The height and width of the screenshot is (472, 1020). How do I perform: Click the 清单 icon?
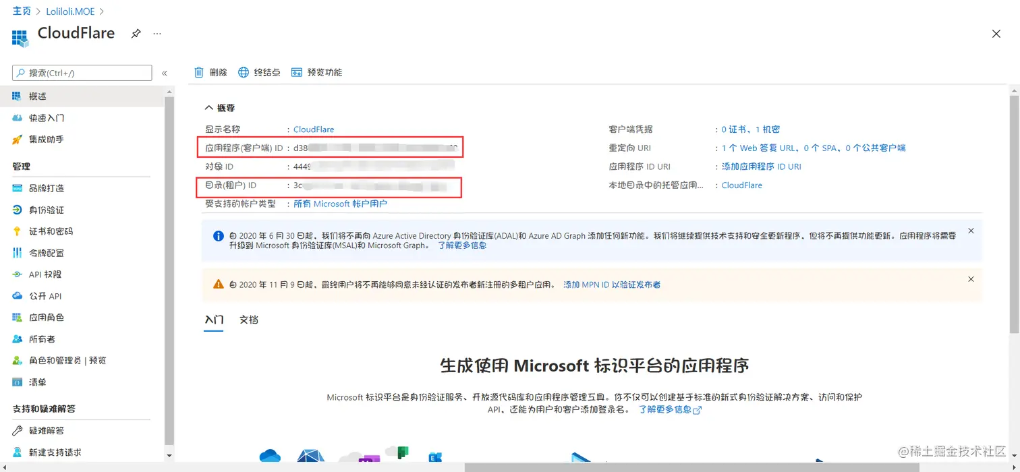pyautogui.click(x=18, y=382)
